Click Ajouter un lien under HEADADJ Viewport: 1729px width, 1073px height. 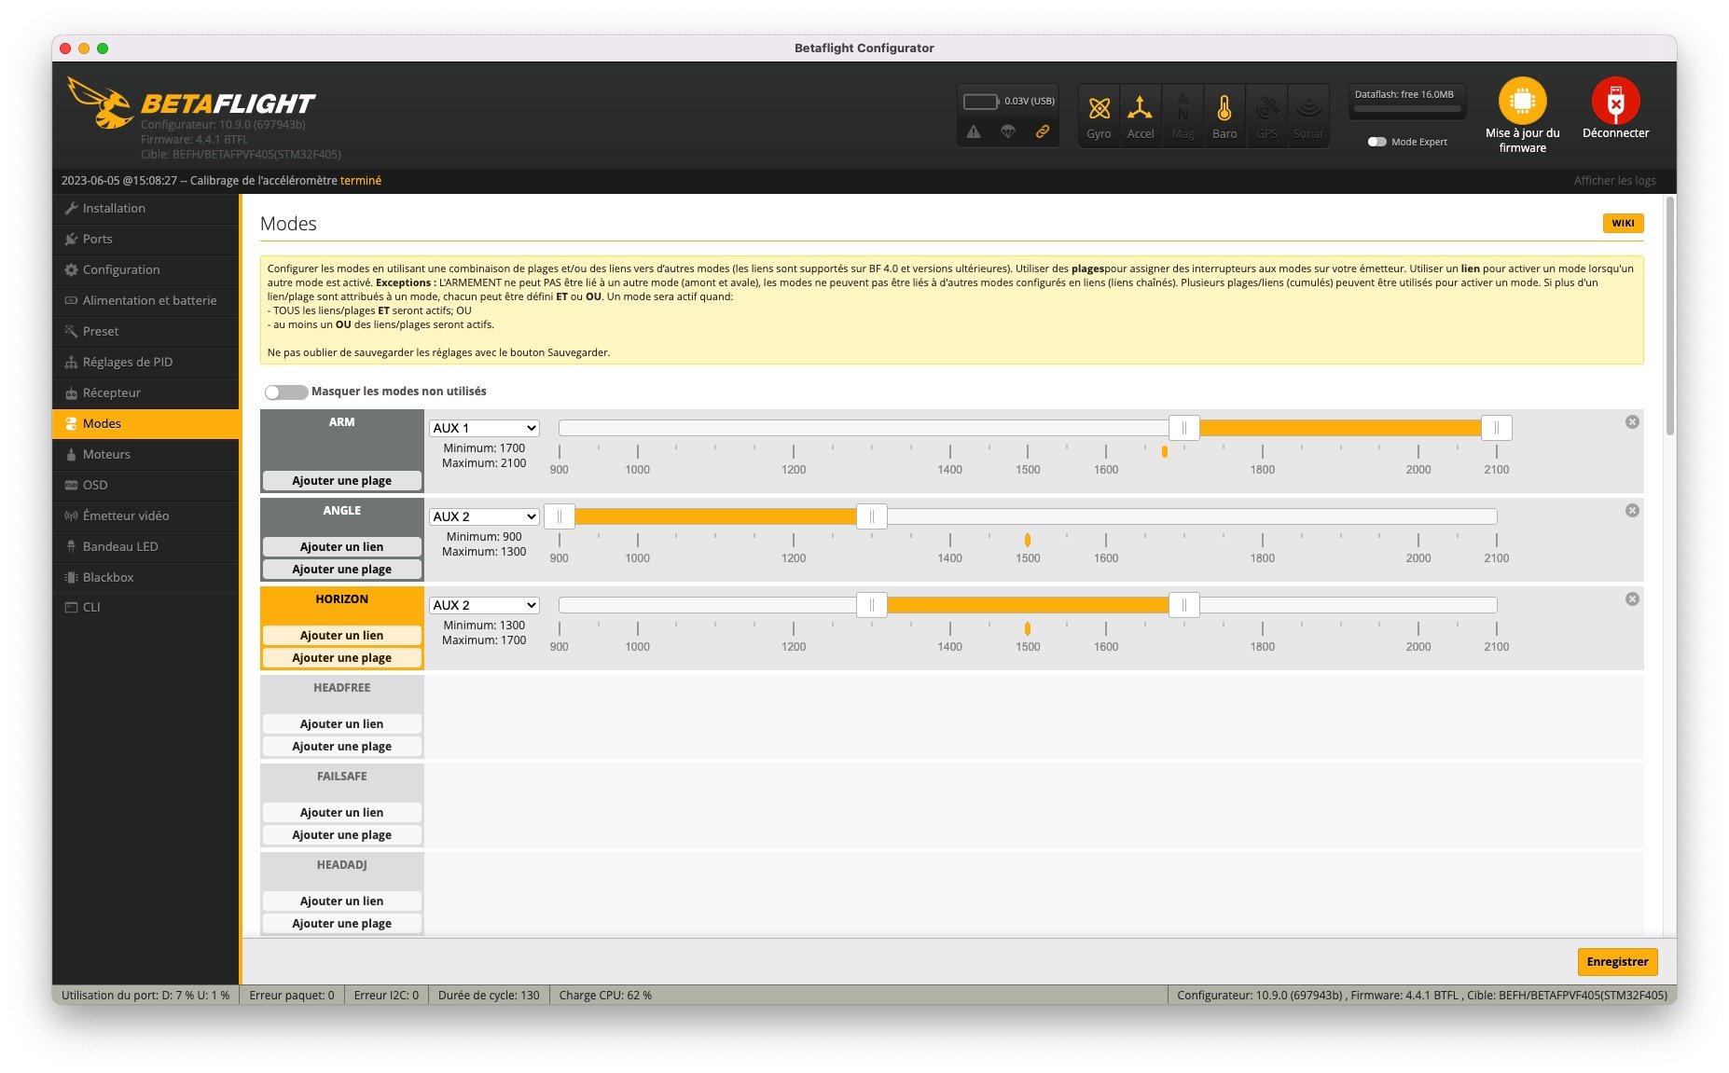(x=341, y=901)
